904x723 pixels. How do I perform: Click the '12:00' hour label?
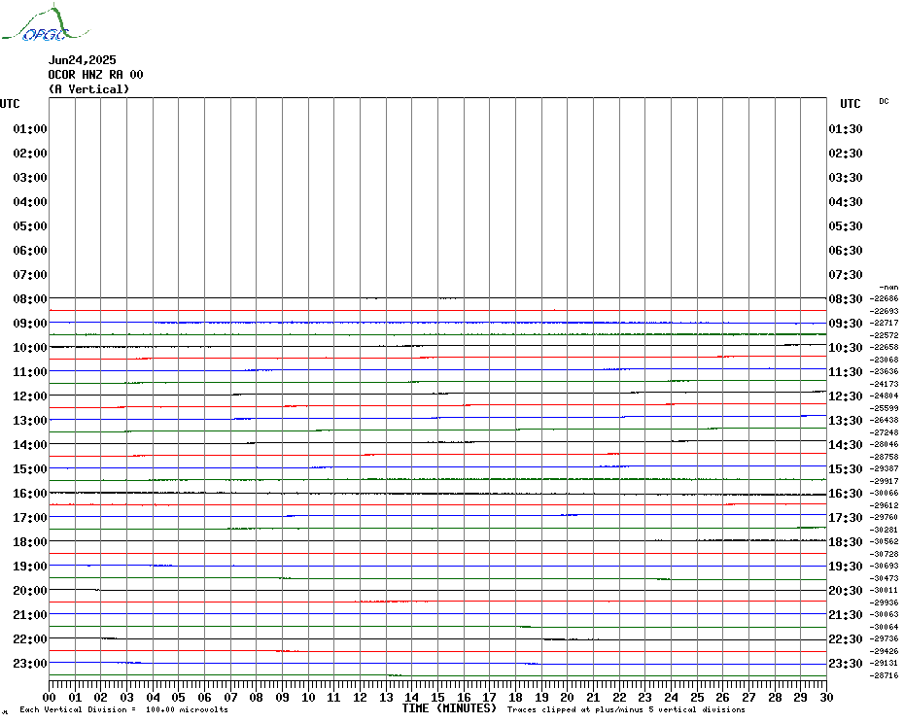(x=30, y=396)
